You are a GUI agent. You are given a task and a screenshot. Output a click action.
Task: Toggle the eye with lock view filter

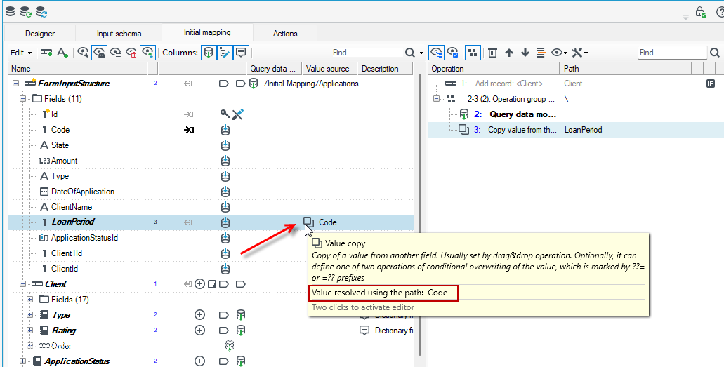click(x=99, y=53)
